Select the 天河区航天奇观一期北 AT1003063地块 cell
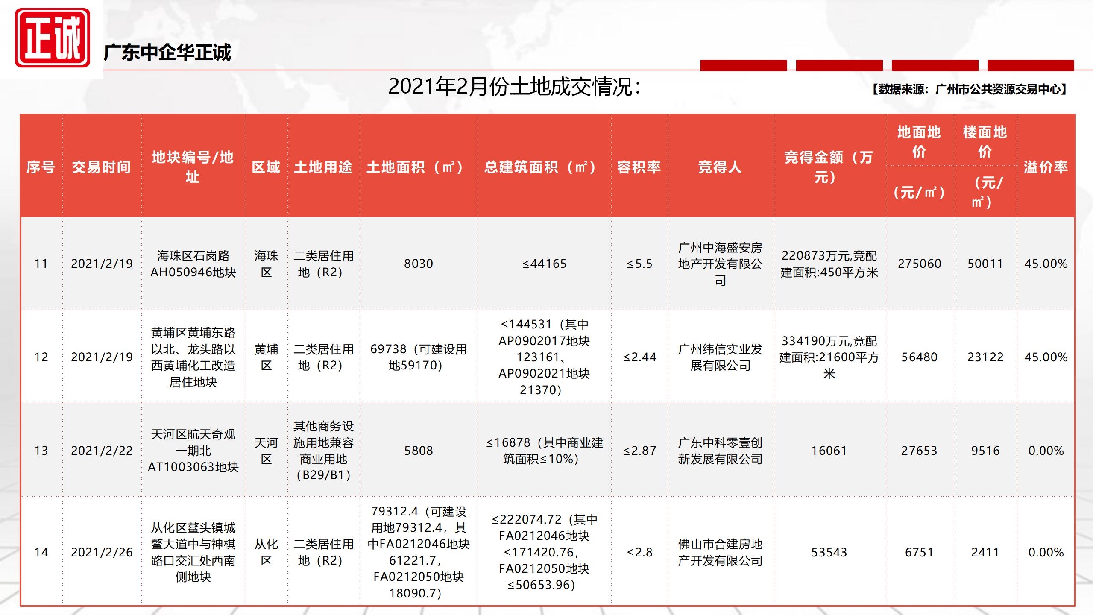 click(x=193, y=451)
